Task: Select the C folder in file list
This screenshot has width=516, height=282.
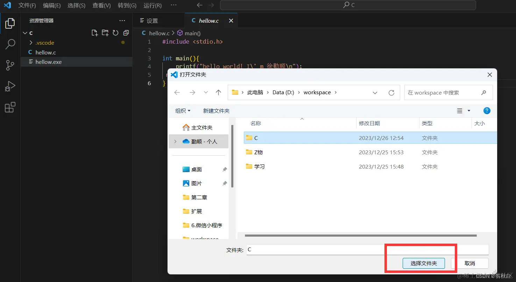Action: point(370,138)
